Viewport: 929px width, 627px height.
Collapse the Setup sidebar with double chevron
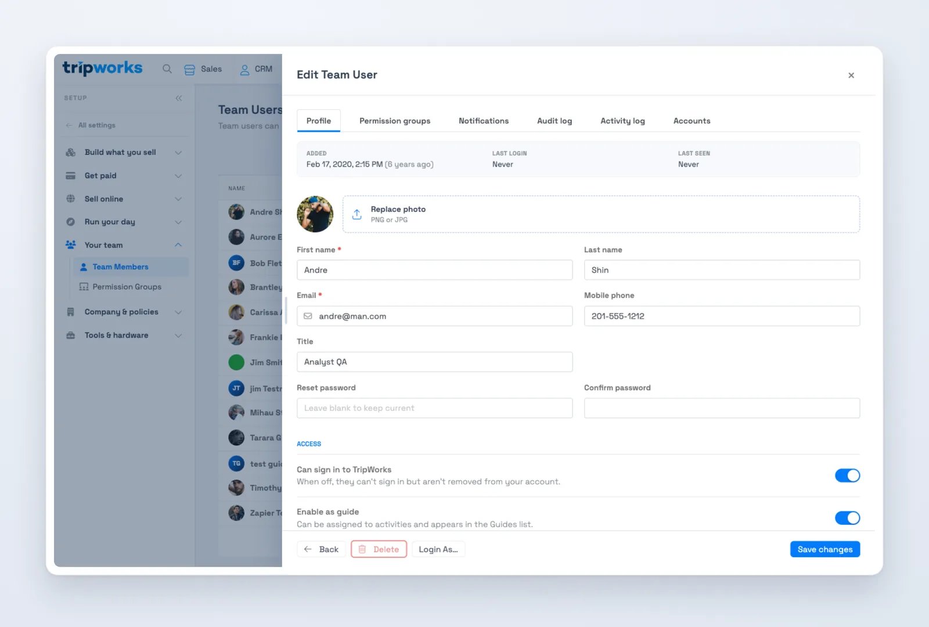coord(178,98)
